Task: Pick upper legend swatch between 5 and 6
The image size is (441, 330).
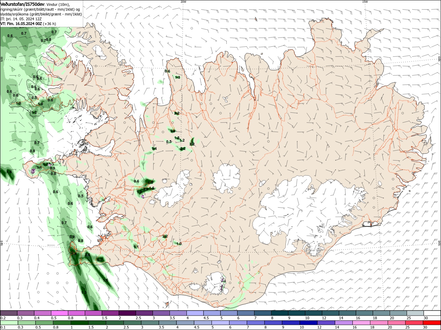Action: [229, 313]
